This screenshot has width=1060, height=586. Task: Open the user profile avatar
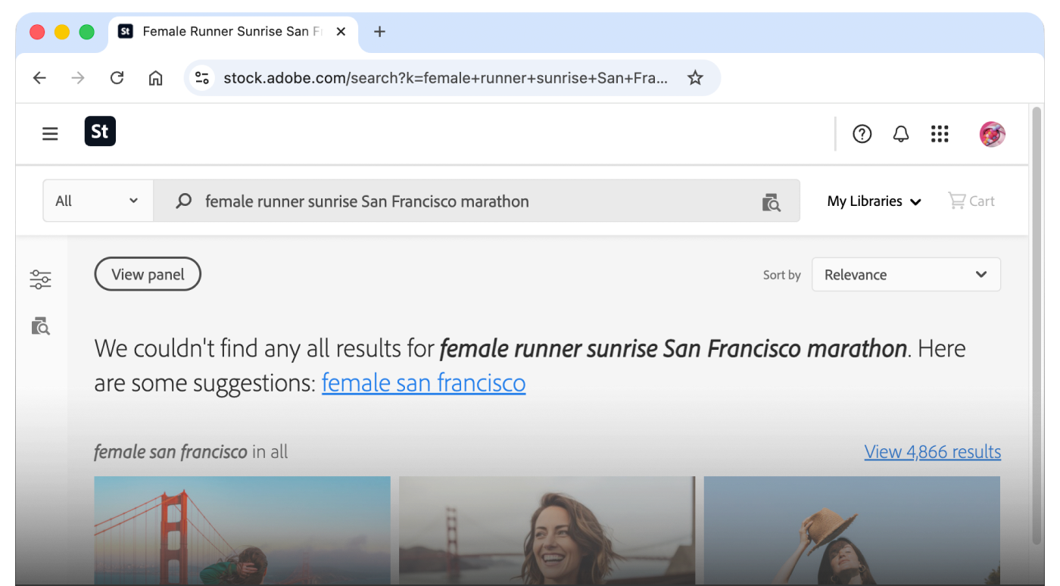click(992, 134)
